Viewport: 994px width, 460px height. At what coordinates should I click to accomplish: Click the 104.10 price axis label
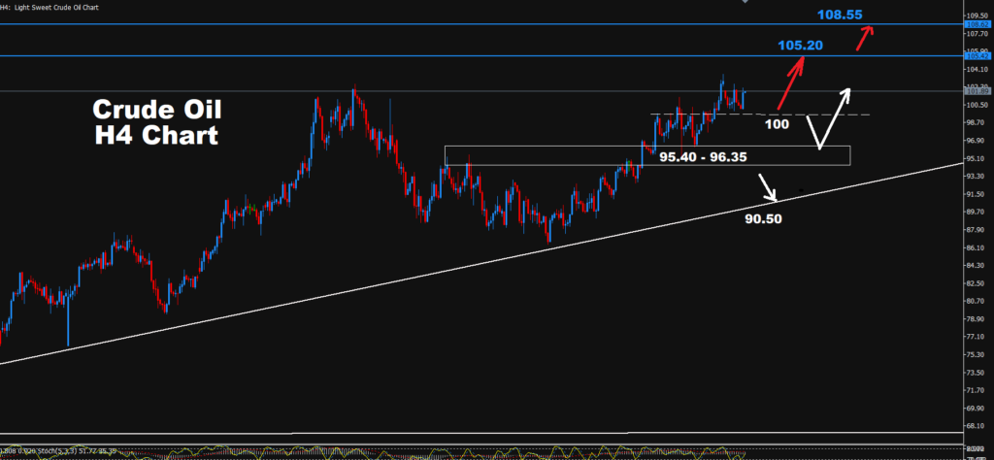coord(977,69)
